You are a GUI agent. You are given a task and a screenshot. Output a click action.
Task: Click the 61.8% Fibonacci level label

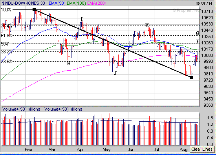[7, 36]
